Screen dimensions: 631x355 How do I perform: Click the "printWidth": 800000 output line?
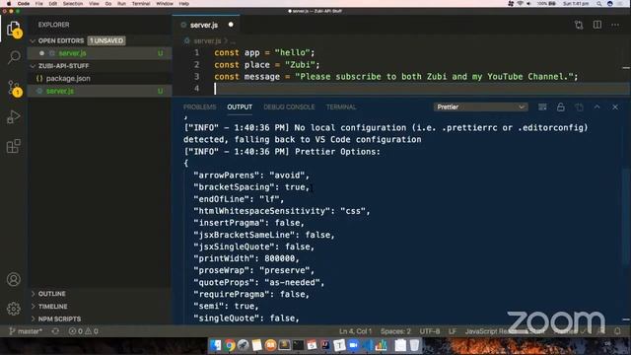coord(246,258)
